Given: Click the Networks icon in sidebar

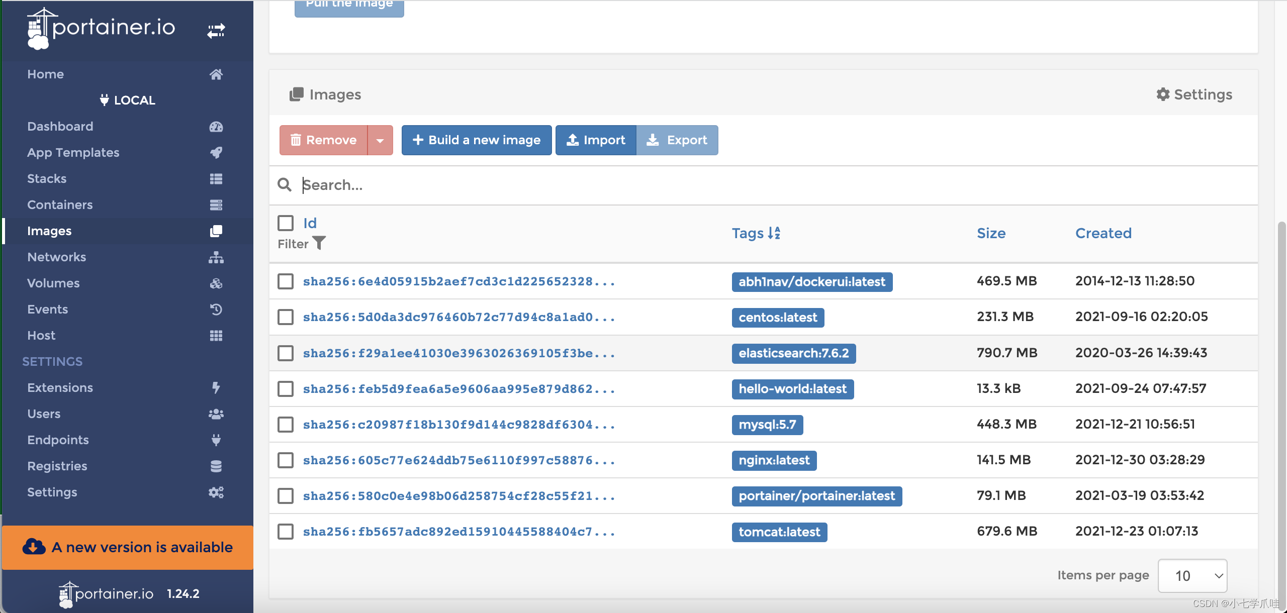Looking at the screenshot, I should coord(215,256).
